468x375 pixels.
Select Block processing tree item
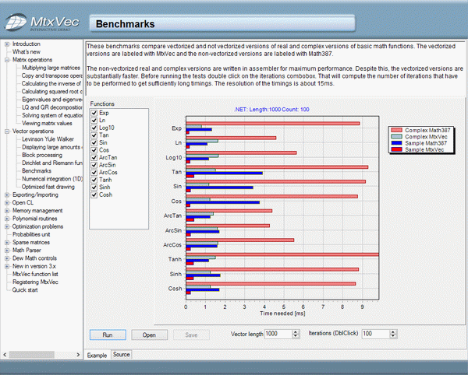click(42, 155)
